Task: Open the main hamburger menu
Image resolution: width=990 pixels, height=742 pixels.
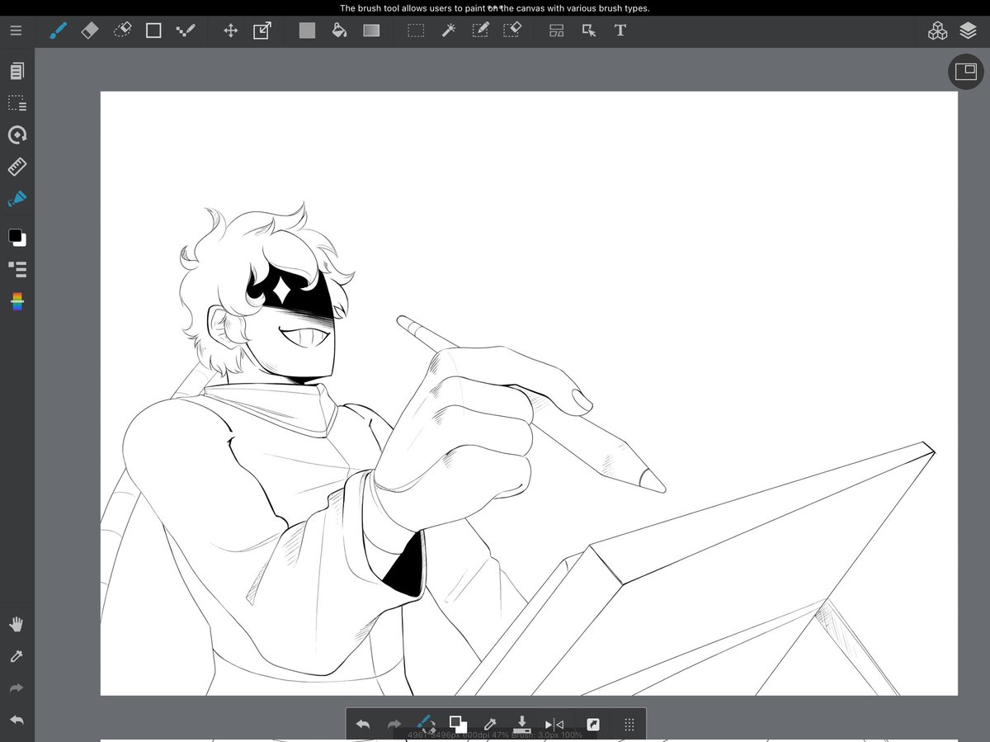Action: [16, 31]
